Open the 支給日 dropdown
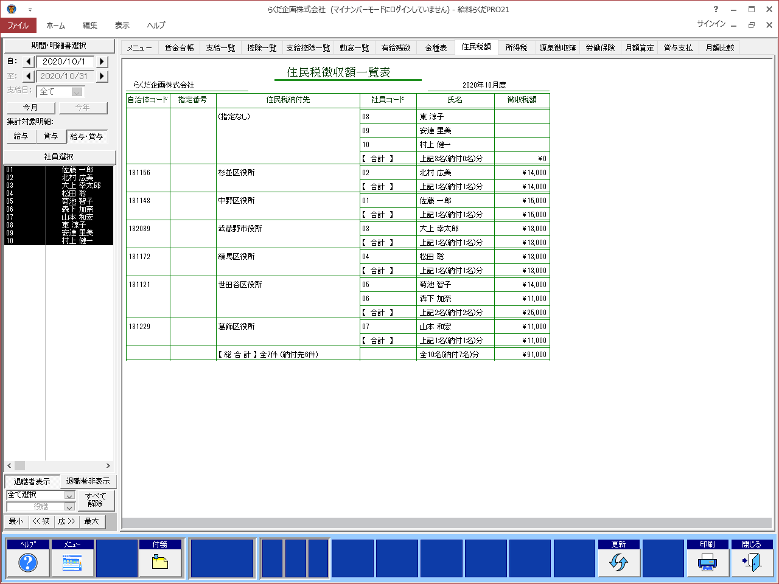The image size is (779, 584). click(77, 92)
